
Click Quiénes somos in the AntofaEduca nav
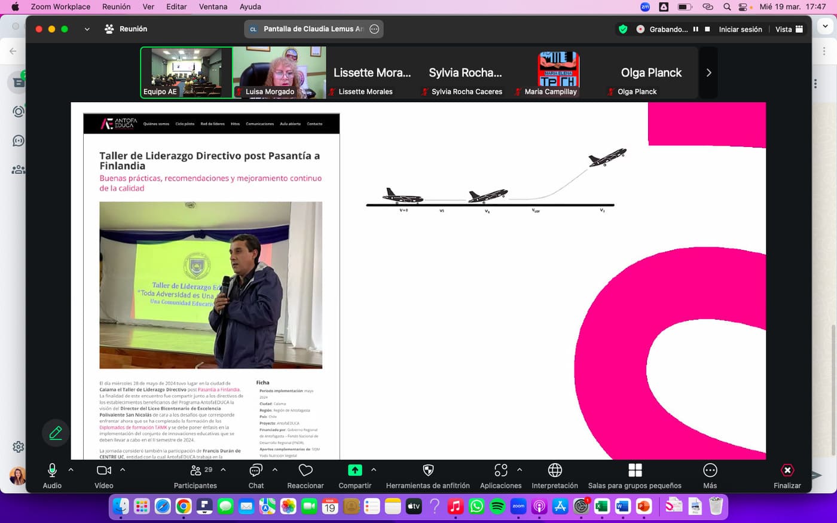click(156, 124)
